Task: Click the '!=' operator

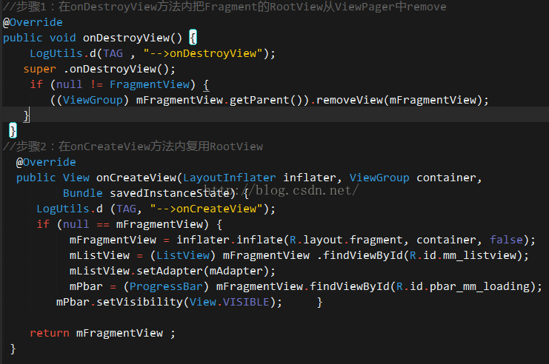Action: (x=96, y=84)
